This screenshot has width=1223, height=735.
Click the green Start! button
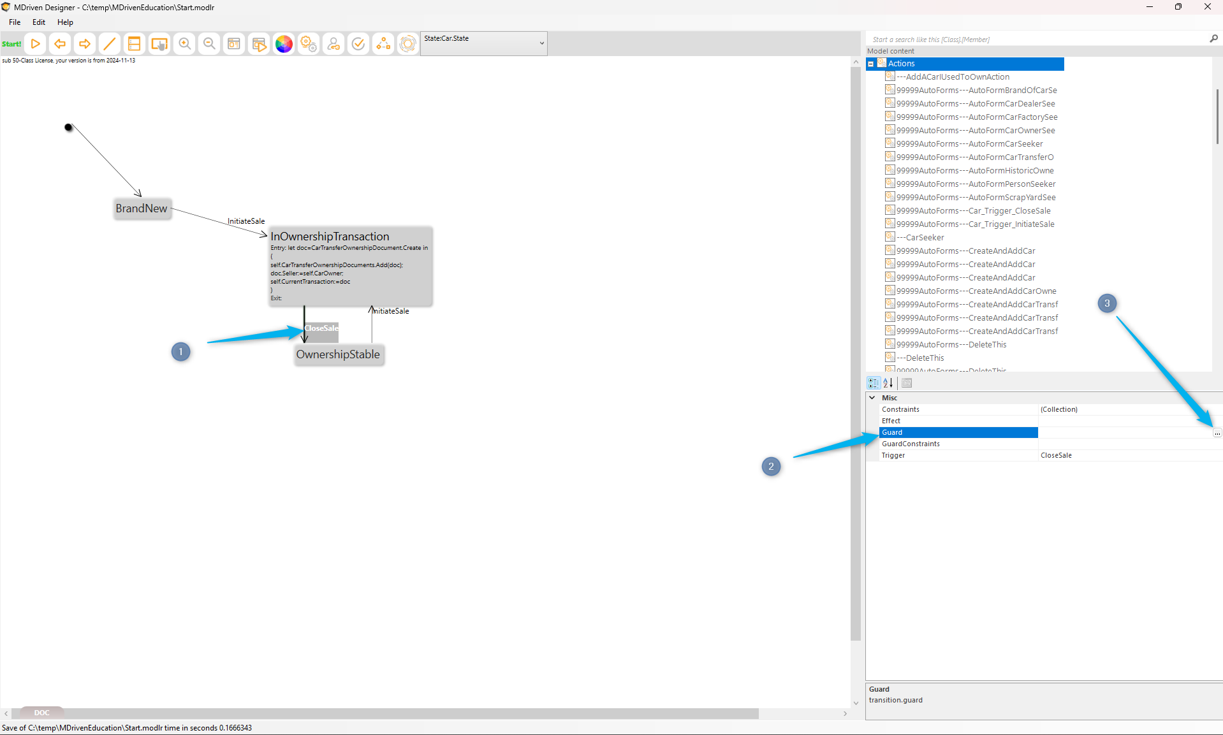pos(11,44)
